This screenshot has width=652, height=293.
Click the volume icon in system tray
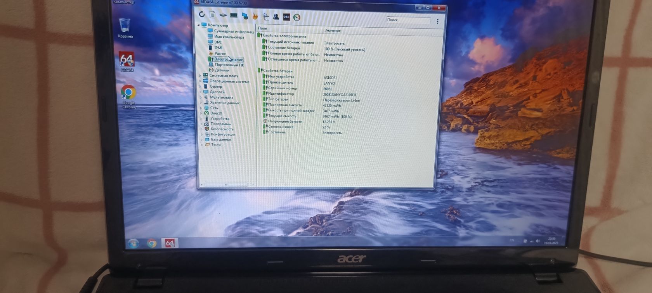538,241
